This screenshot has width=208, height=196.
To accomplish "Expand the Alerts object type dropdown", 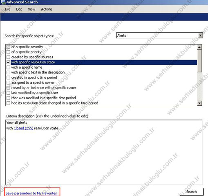I will [200, 36].
